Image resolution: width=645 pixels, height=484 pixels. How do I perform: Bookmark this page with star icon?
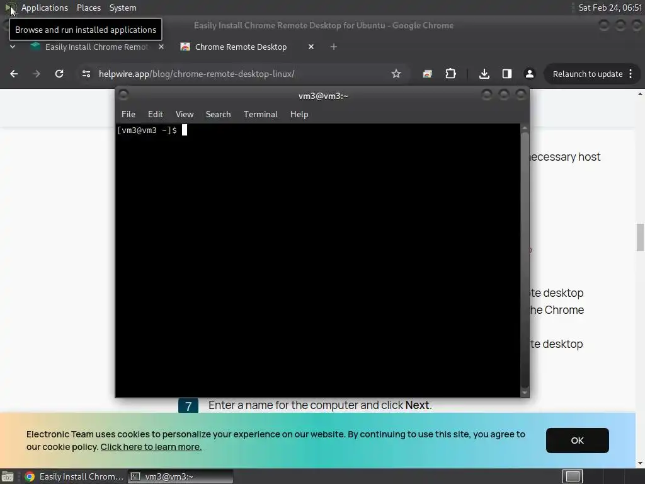coord(396,74)
